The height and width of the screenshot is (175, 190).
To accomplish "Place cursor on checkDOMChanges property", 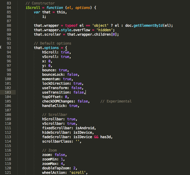I will (58, 101).
